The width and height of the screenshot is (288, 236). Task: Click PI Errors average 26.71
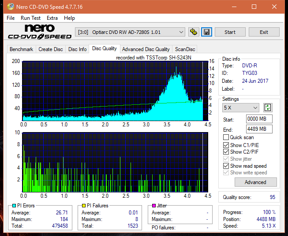pyautogui.click(x=62, y=213)
